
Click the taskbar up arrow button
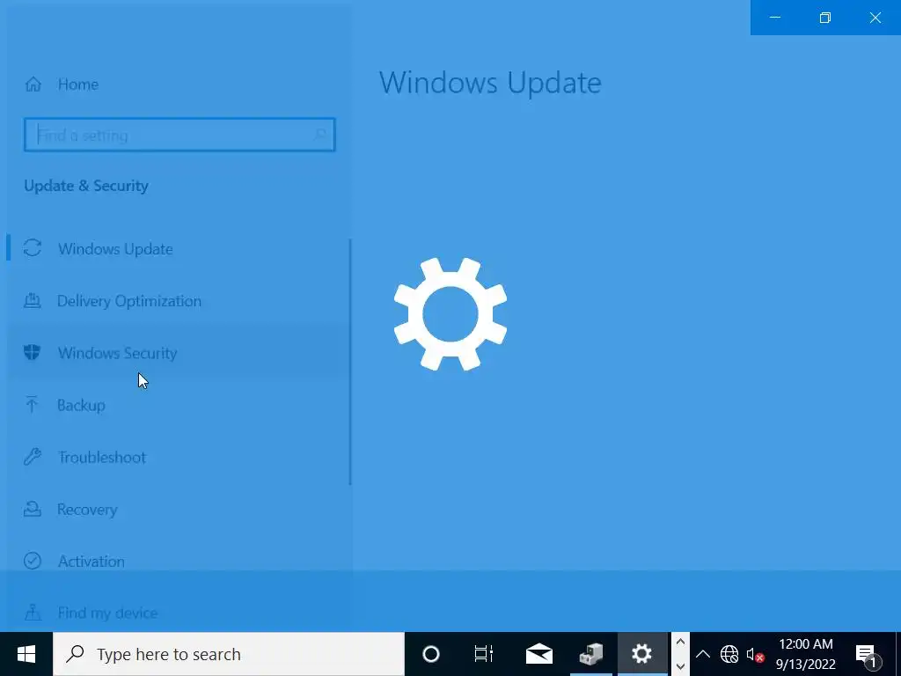(680, 642)
